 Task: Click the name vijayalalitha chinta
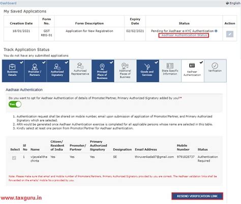[39, 159]
